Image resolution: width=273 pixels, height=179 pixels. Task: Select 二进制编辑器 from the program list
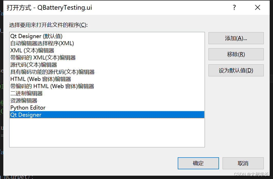[x=26, y=93]
